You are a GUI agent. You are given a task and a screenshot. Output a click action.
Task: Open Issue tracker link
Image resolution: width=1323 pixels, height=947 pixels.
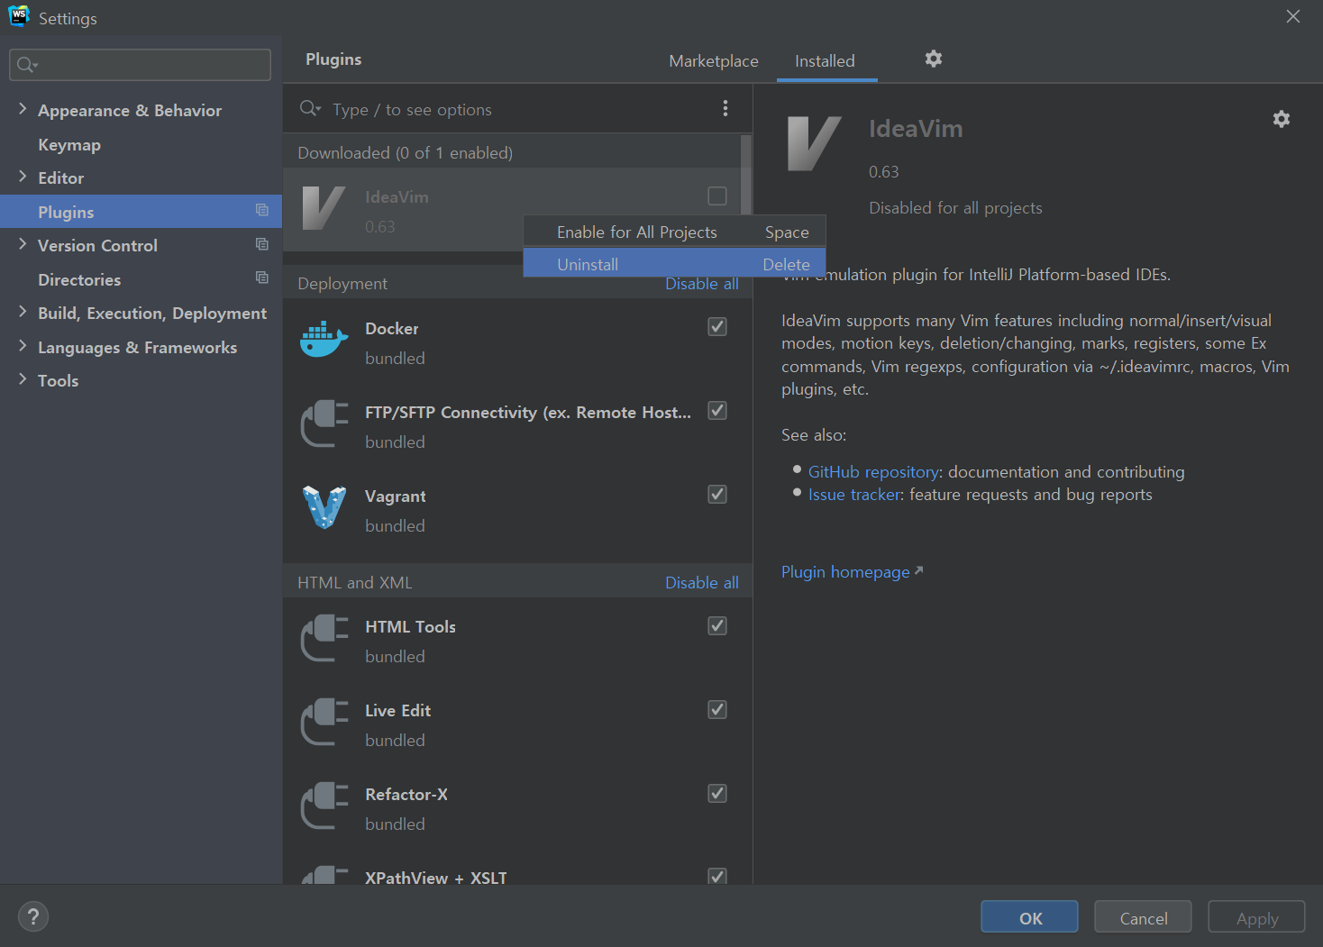(x=853, y=494)
